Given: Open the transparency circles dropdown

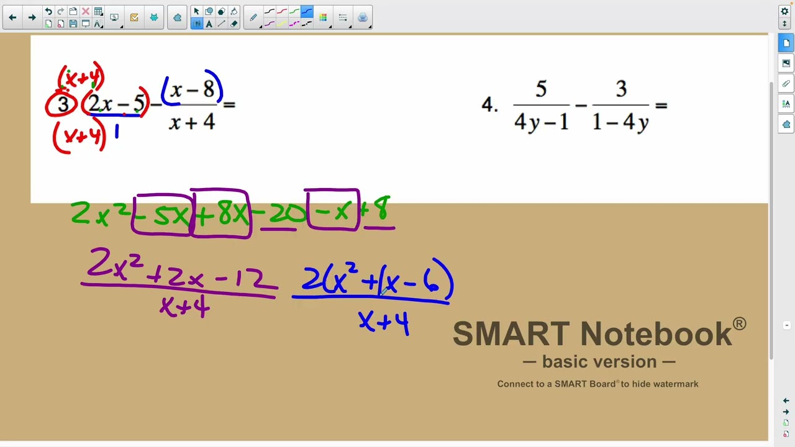Looking at the screenshot, I should click(x=363, y=17).
